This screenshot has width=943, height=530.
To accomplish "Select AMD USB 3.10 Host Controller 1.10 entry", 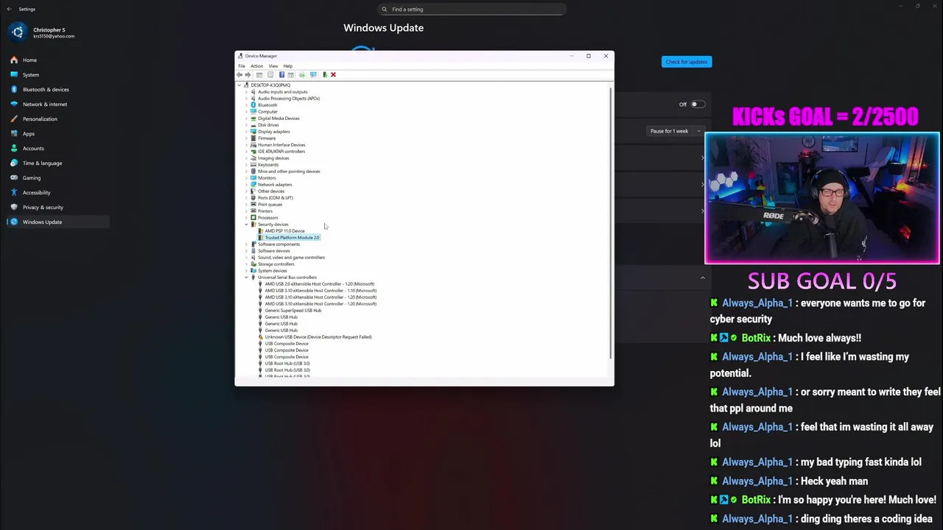I will tap(320, 291).
